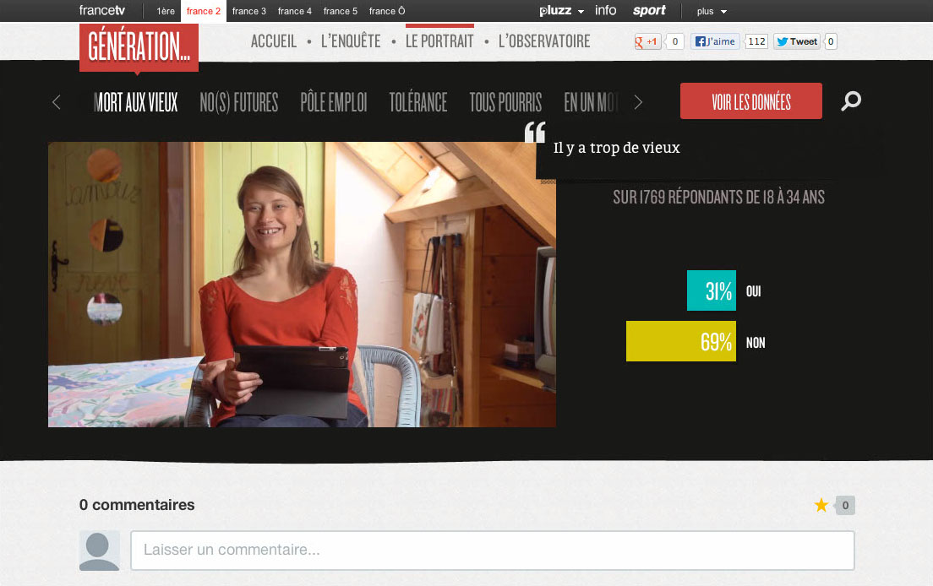Screen dimensions: 933x586
Task: Click the Google +1 count bubble
Action: click(674, 41)
